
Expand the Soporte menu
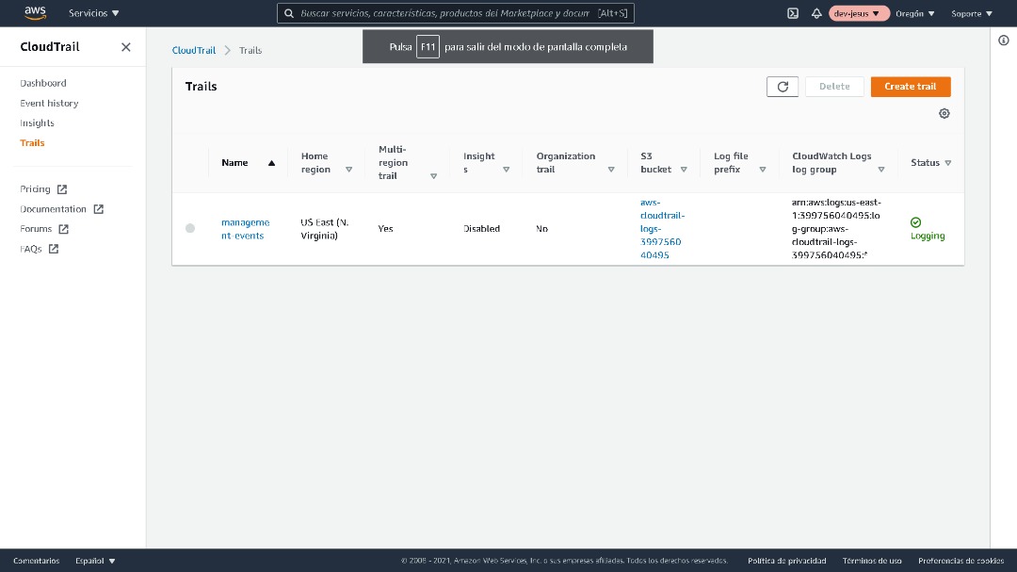tap(972, 13)
